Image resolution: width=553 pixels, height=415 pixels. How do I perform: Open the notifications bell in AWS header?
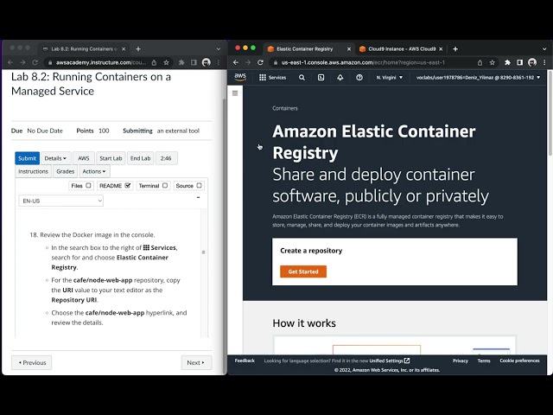coord(340,77)
